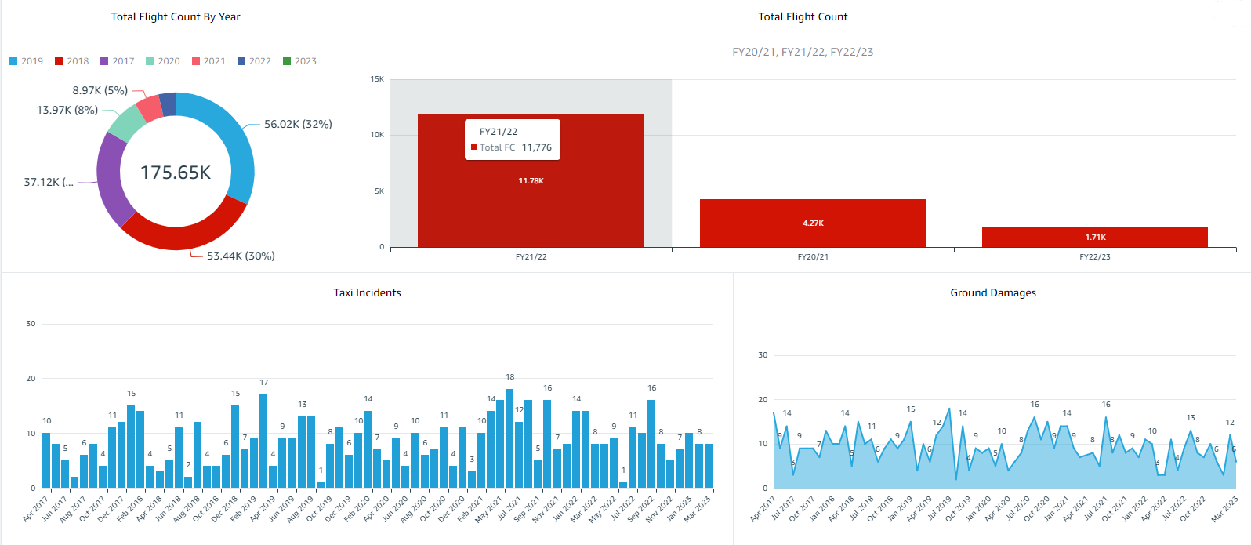
Task: Select the pink 8.97K donut segment
Action: [148, 108]
